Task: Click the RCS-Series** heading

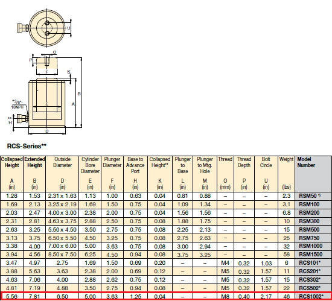Action: [27, 146]
